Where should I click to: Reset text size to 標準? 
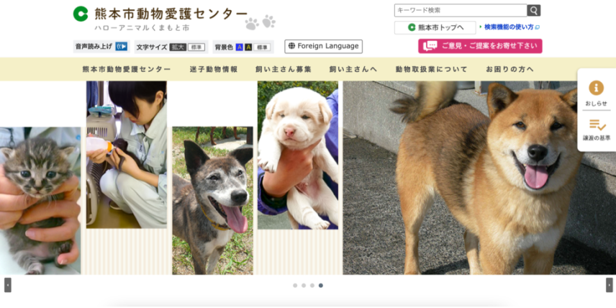[x=196, y=47]
